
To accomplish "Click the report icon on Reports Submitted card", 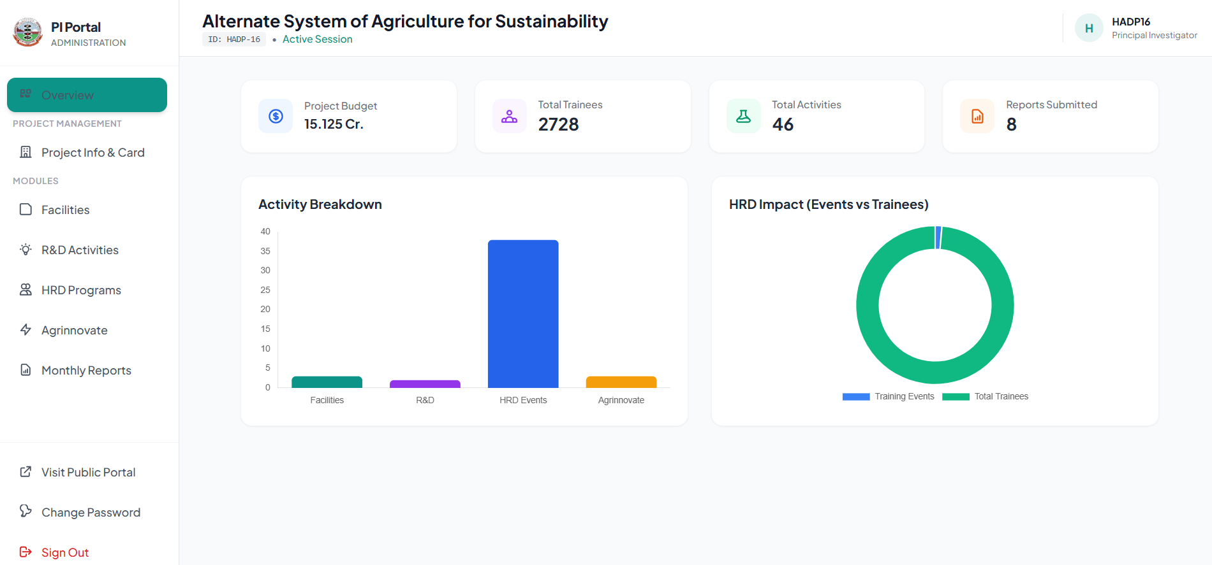I will click(977, 116).
